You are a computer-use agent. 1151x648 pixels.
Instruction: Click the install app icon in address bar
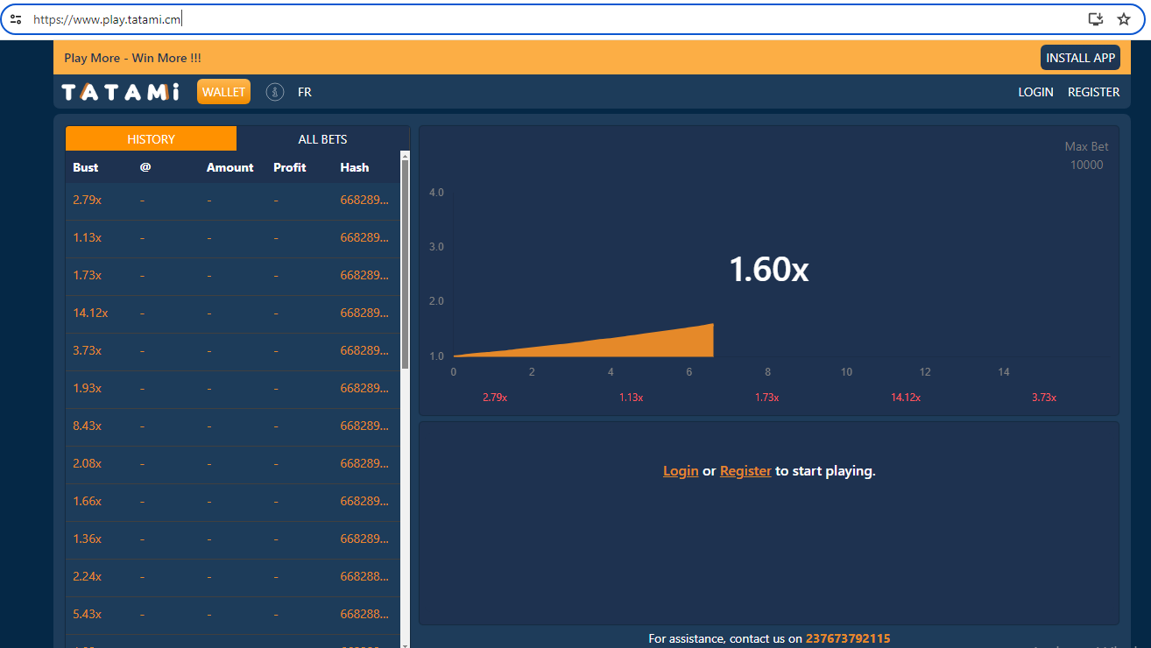pos(1095,19)
